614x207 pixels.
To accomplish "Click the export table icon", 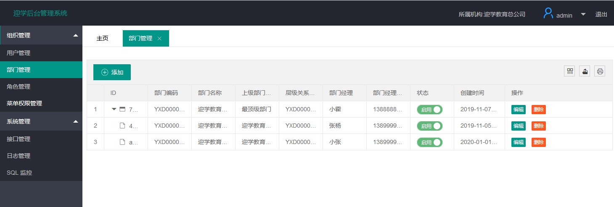I will [585, 71].
